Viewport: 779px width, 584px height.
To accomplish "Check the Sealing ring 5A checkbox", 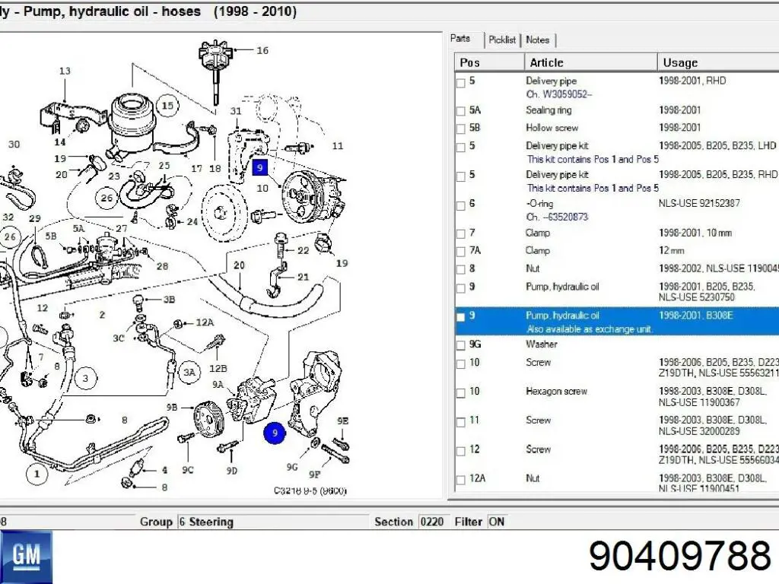I will pos(460,111).
